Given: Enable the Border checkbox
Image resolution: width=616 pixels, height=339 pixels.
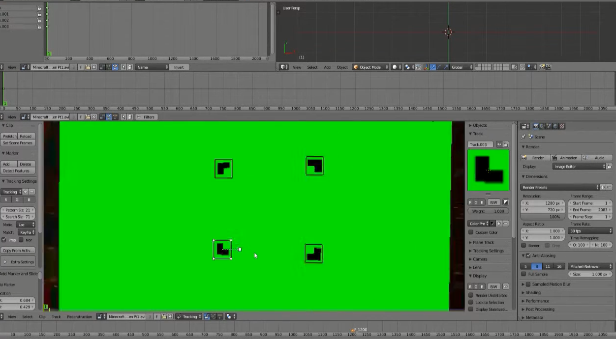Looking at the screenshot, I should pyautogui.click(x=524, y=245).
